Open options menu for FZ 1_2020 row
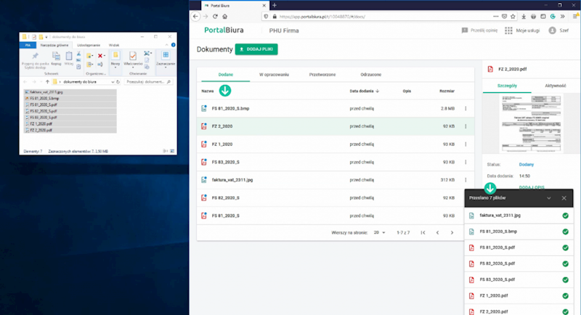Screen dimensions: 581x315 (x=466, y=144)
